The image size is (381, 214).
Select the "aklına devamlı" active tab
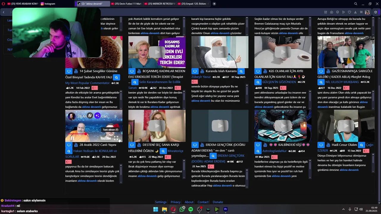tap(93, 4)
